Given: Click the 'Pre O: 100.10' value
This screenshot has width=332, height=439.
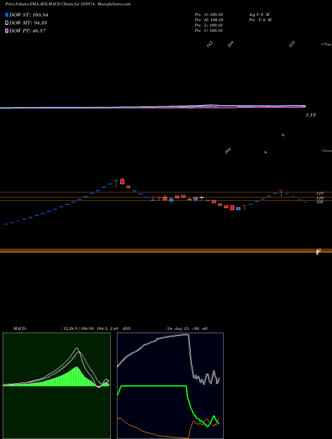Looking at the screenshot, I should coord(208,14).
